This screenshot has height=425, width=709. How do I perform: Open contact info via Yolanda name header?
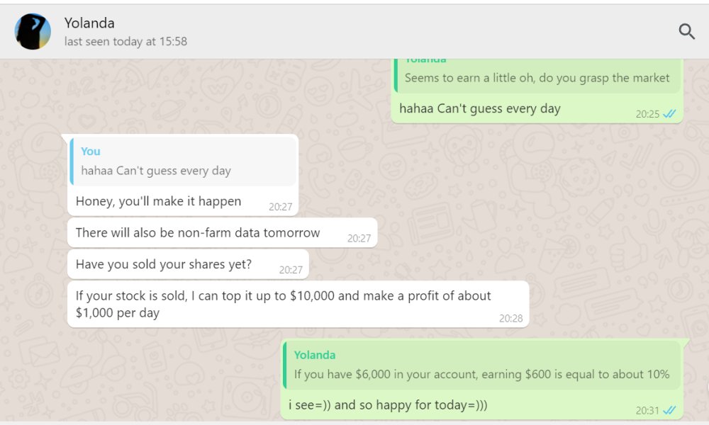click(89, 23)
